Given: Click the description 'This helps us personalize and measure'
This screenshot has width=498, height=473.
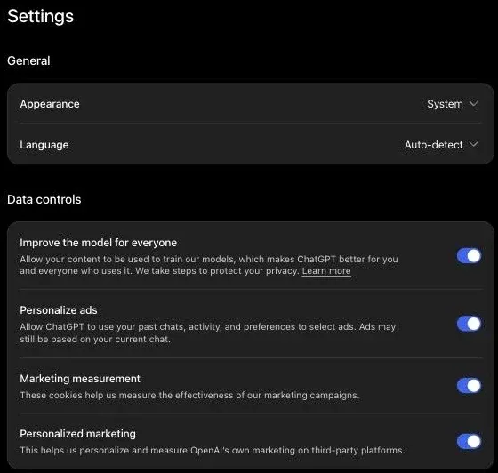Looking at the screenshot, I should [x=213, y=450].
